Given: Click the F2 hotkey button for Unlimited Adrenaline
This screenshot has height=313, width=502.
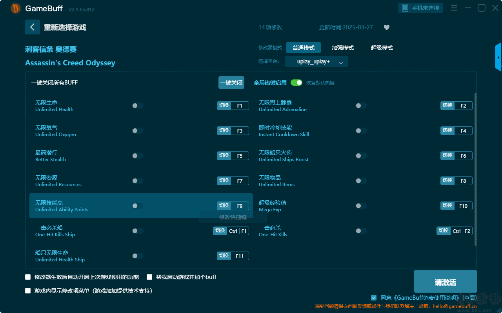Looking at the screenshot, I should 457,106.
